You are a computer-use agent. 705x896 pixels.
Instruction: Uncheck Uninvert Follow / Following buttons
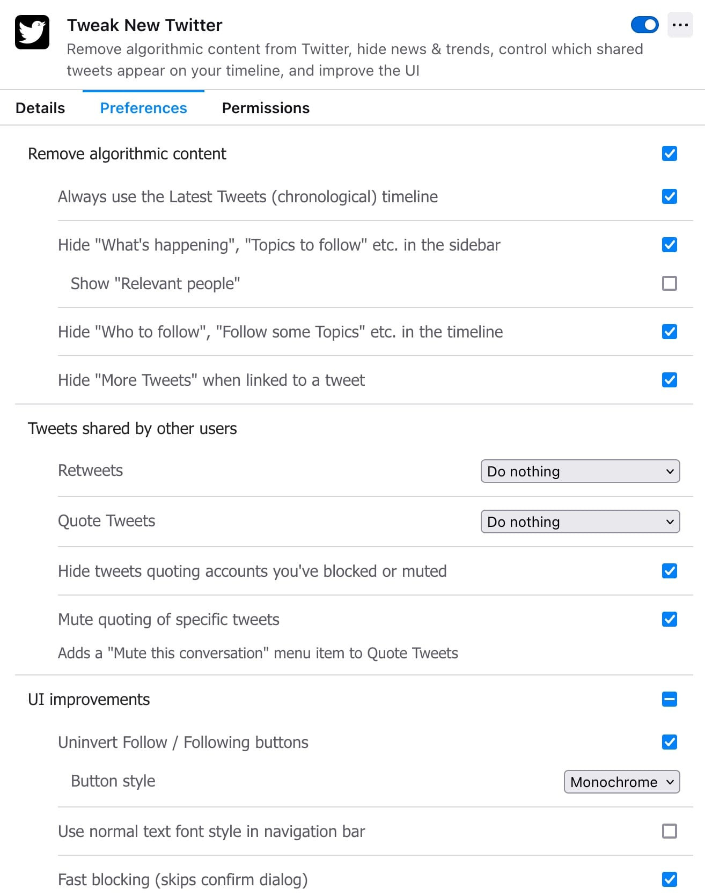tap(669, 742)
